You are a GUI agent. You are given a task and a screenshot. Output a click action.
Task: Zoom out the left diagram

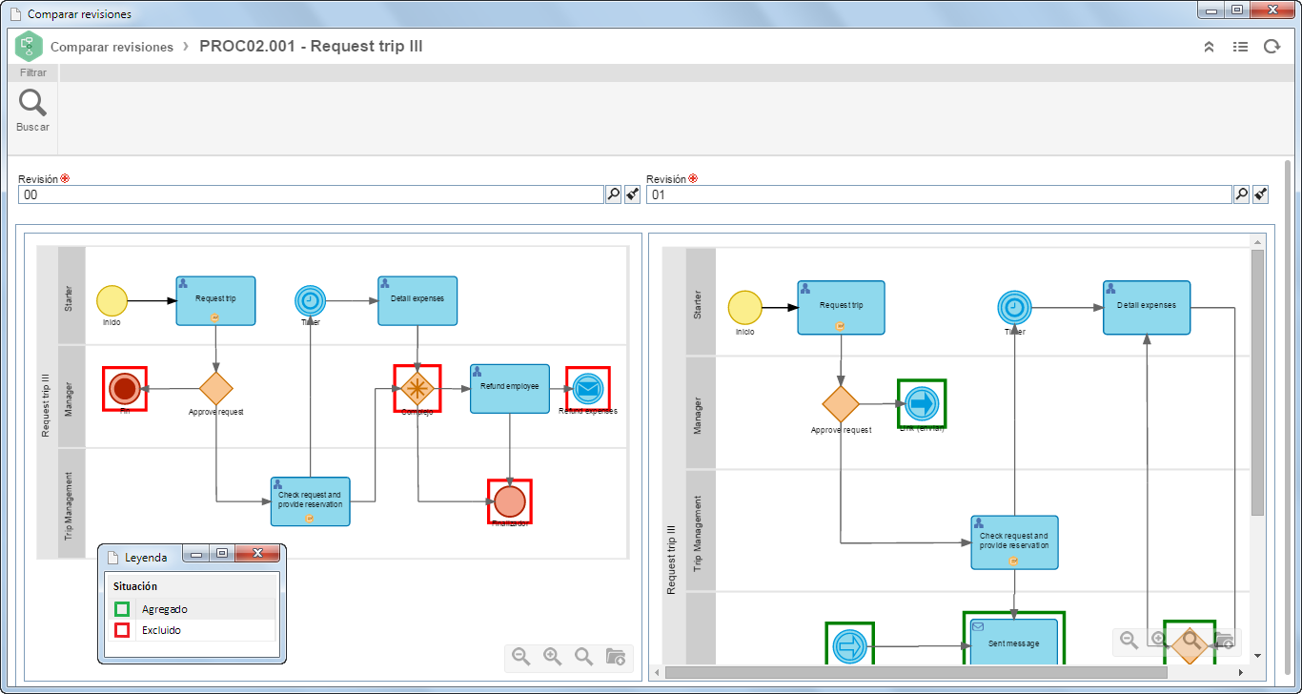(x=520, y=657)
